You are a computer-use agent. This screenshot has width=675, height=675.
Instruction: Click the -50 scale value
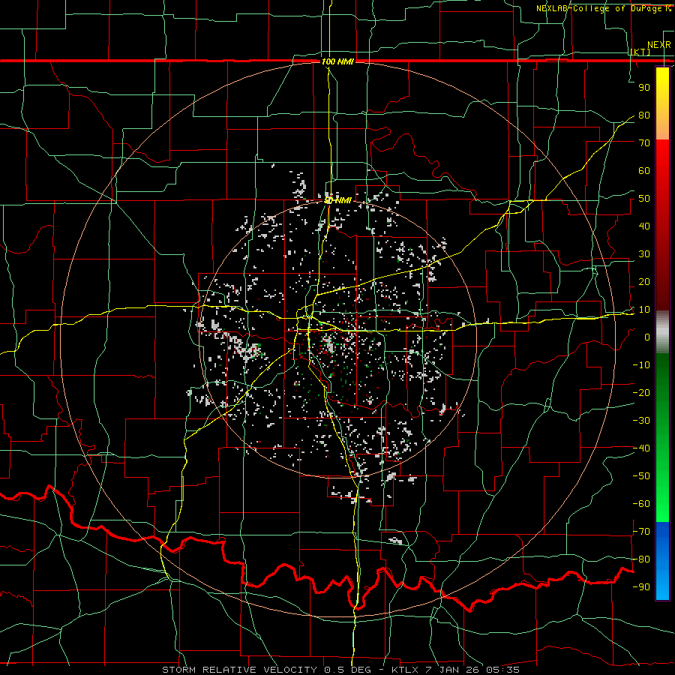point(641,476)
